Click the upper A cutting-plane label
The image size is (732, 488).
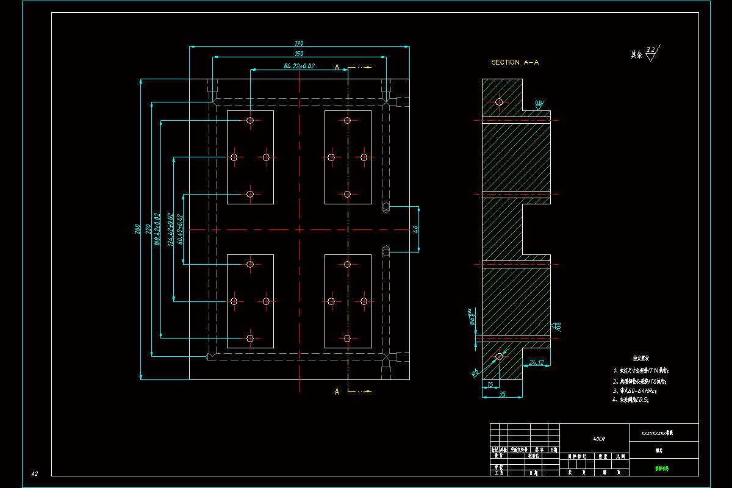[x=337, y=66]
